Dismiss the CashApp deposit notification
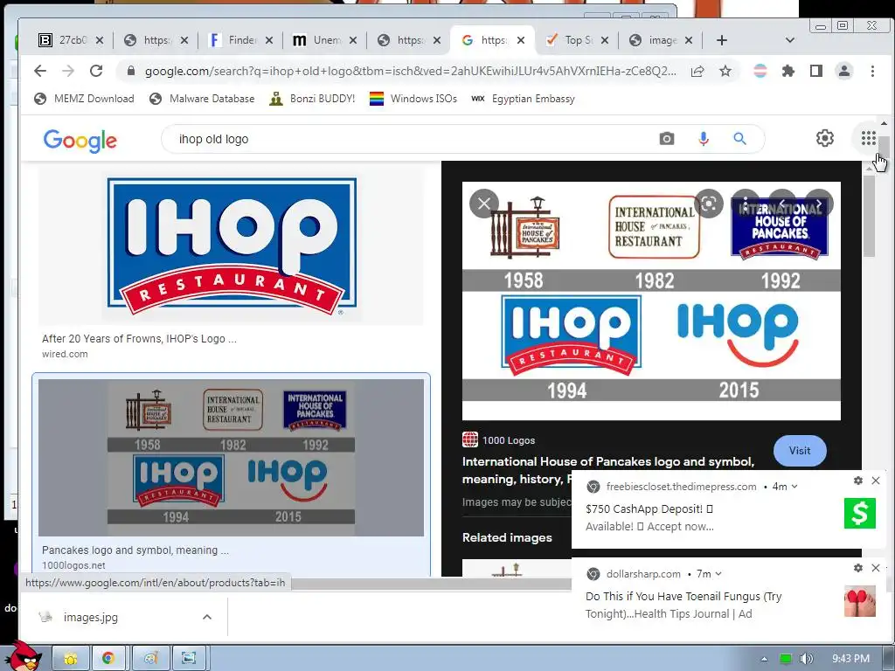Image resolution: width=895 pixels, height=671 pixels. (x=876, y=481)
